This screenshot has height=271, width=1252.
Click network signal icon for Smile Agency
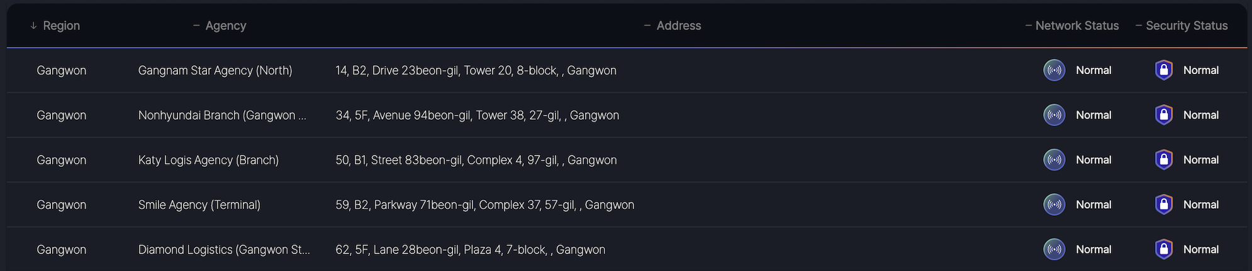point(1054,205)
